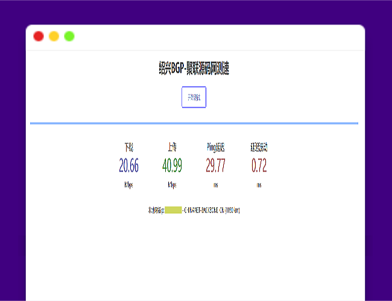Viewport: 392px width, 301px height.
Task: Click the 0.72 jitter value
Action: click(259, 165)
